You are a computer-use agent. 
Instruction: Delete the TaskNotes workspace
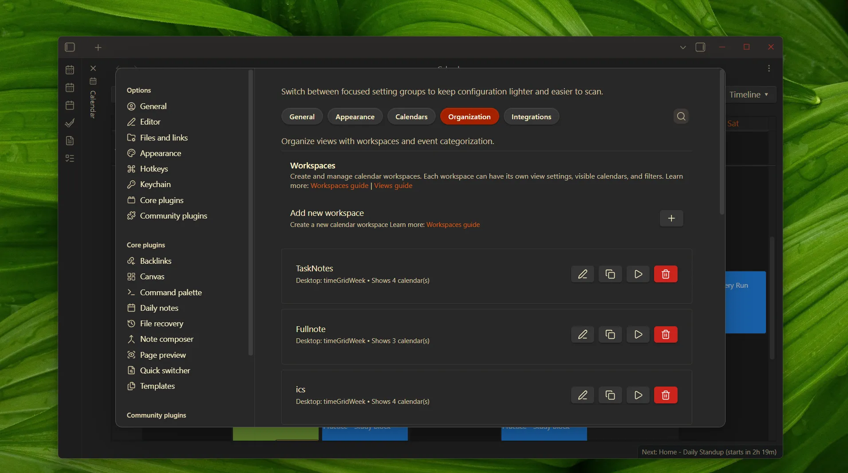click(x=666, y=274)
